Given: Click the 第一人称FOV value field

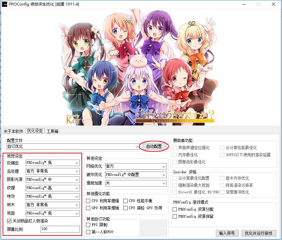Looking at the screenshot, I should click(x=153, y=232).
